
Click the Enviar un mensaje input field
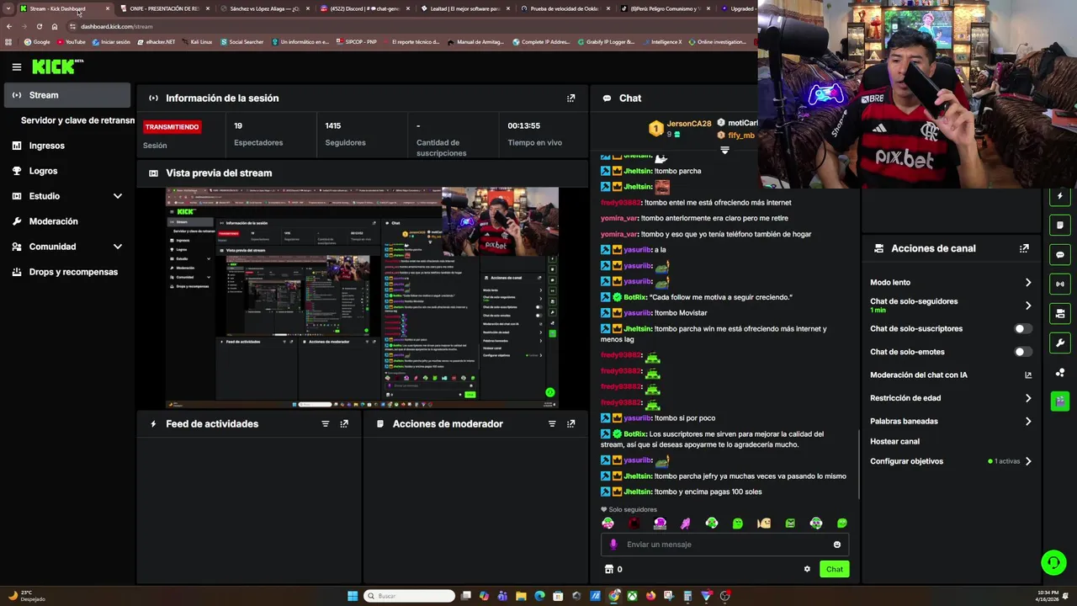pos(724,545)
